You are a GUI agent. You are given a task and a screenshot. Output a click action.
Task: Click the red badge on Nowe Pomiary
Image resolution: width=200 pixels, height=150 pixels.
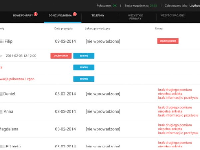(x=35, y=14)
